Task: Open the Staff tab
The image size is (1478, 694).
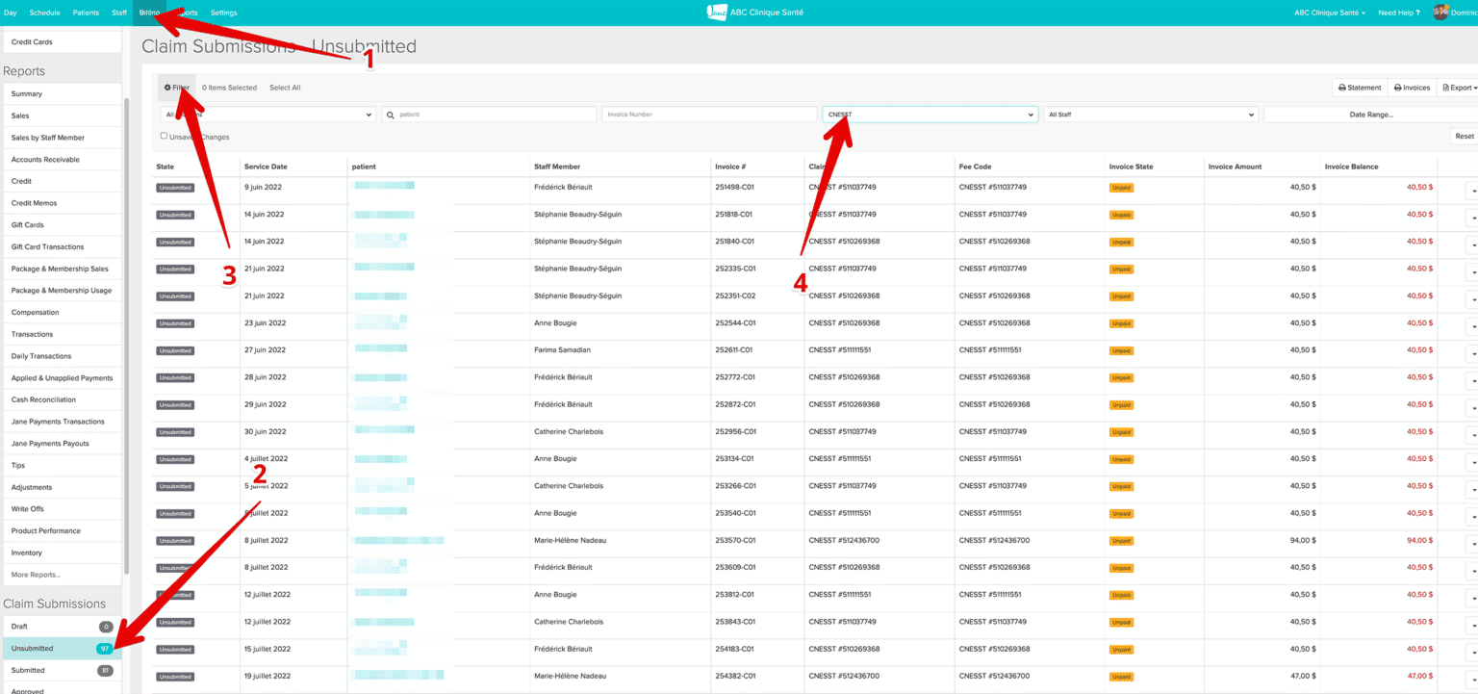Action: coord(119,13)
